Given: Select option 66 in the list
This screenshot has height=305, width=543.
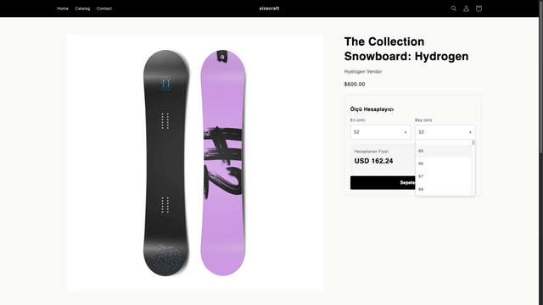Looking at the screenshot, I should pyautogui.click(x=443, y=164).
